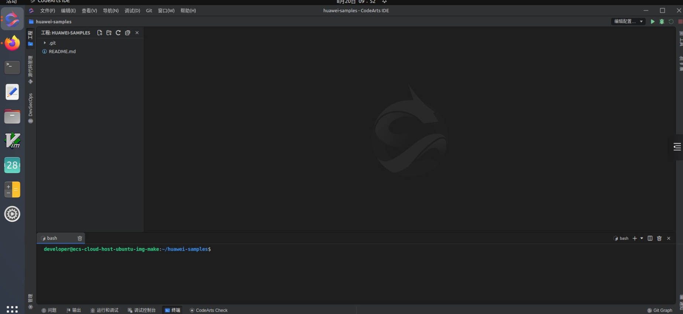The image size is (683, 314).
Task: Close the terminal panel
Action: pyautogui.click(x=669, y=238)
